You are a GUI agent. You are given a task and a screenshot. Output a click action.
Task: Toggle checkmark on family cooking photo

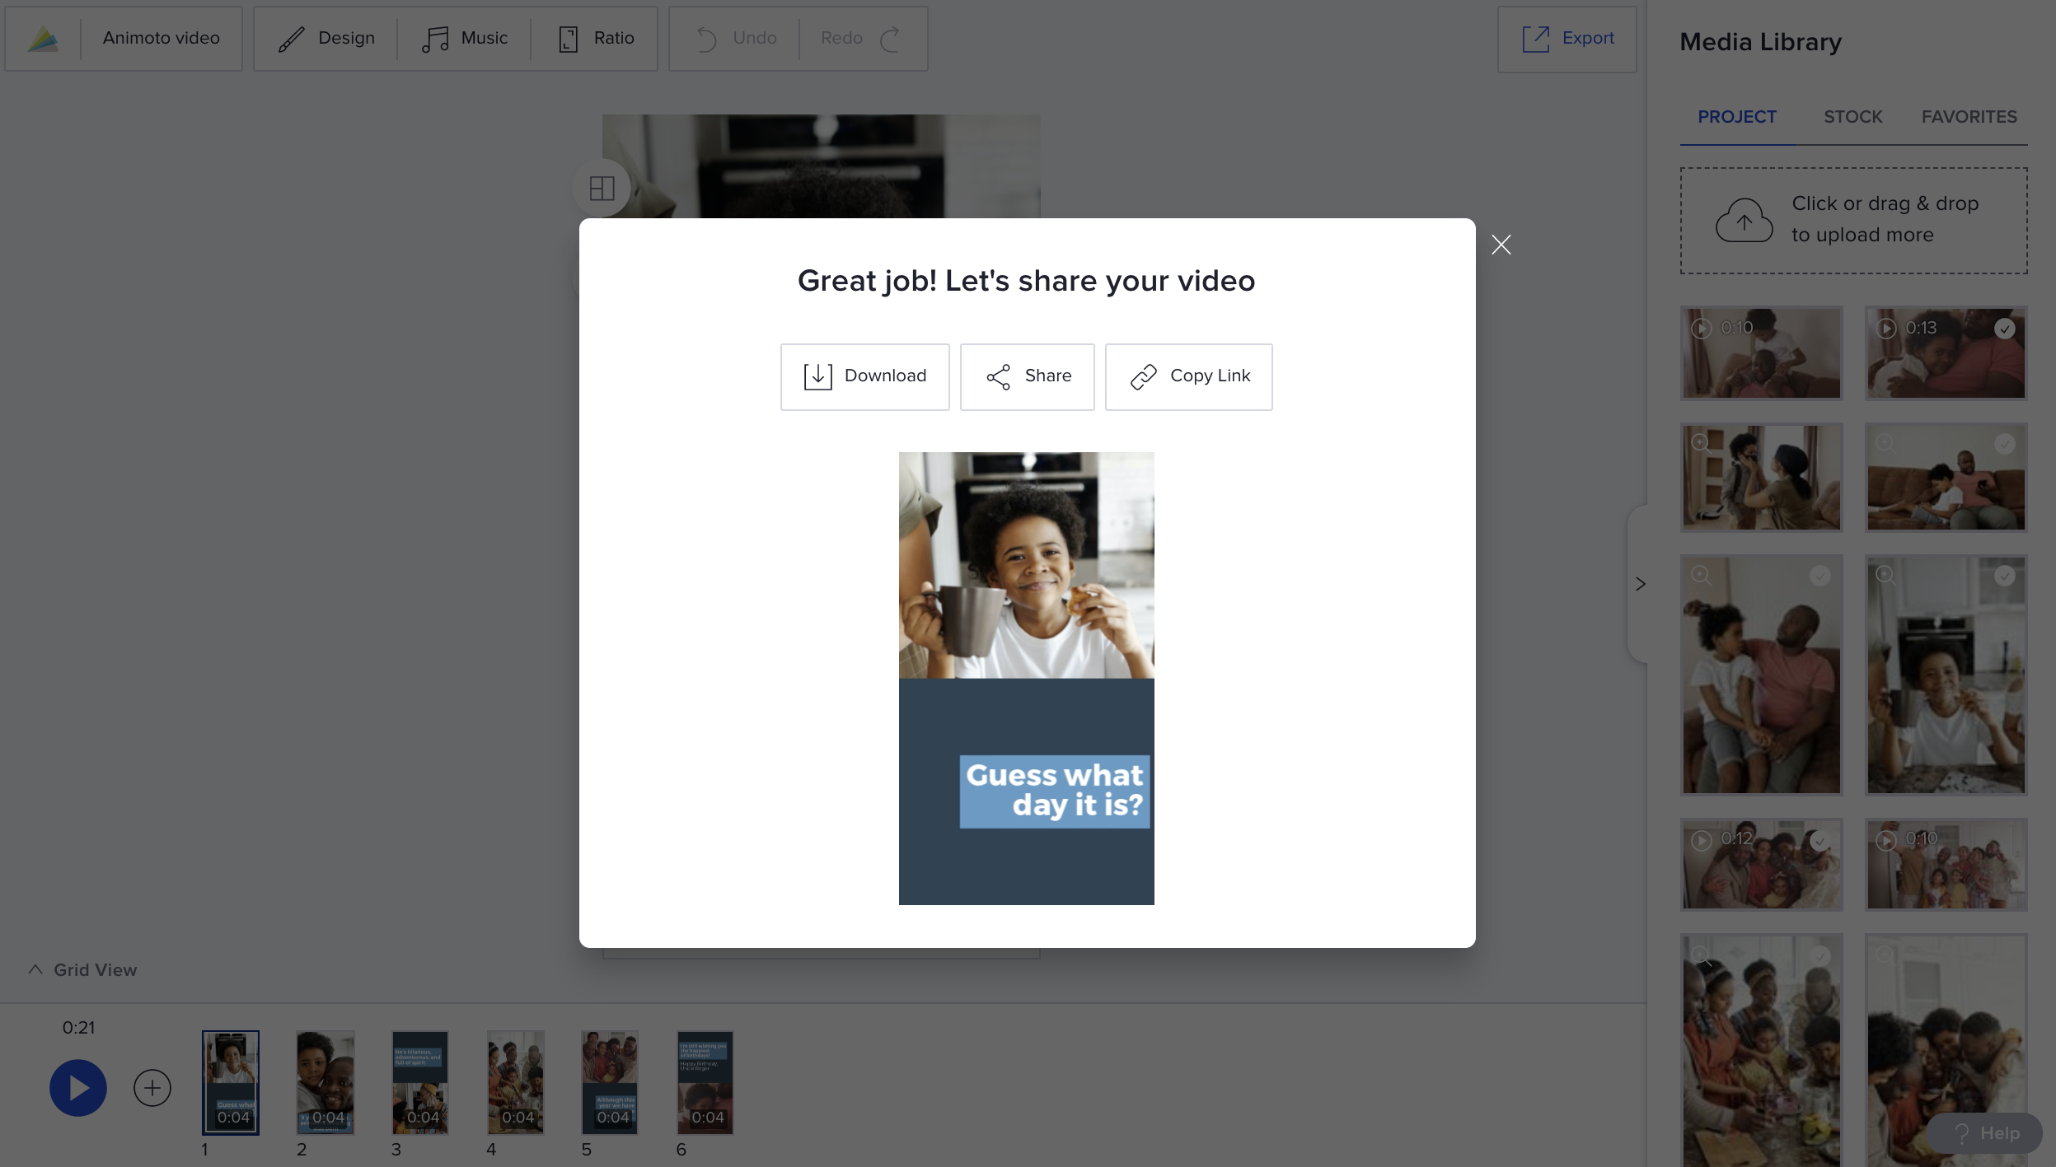click(1819, 955)
